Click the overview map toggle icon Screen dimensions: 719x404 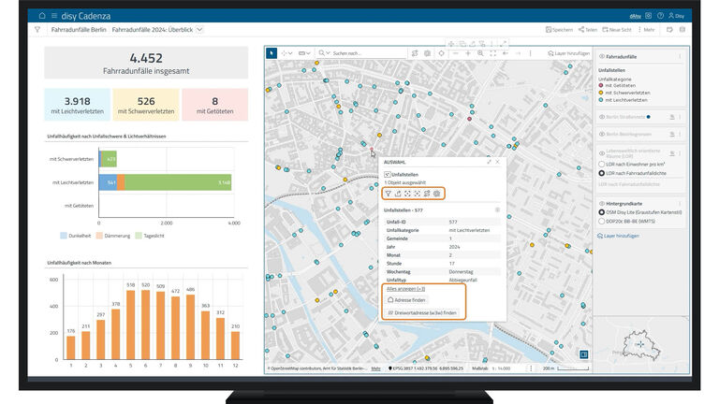pos(583,354)
